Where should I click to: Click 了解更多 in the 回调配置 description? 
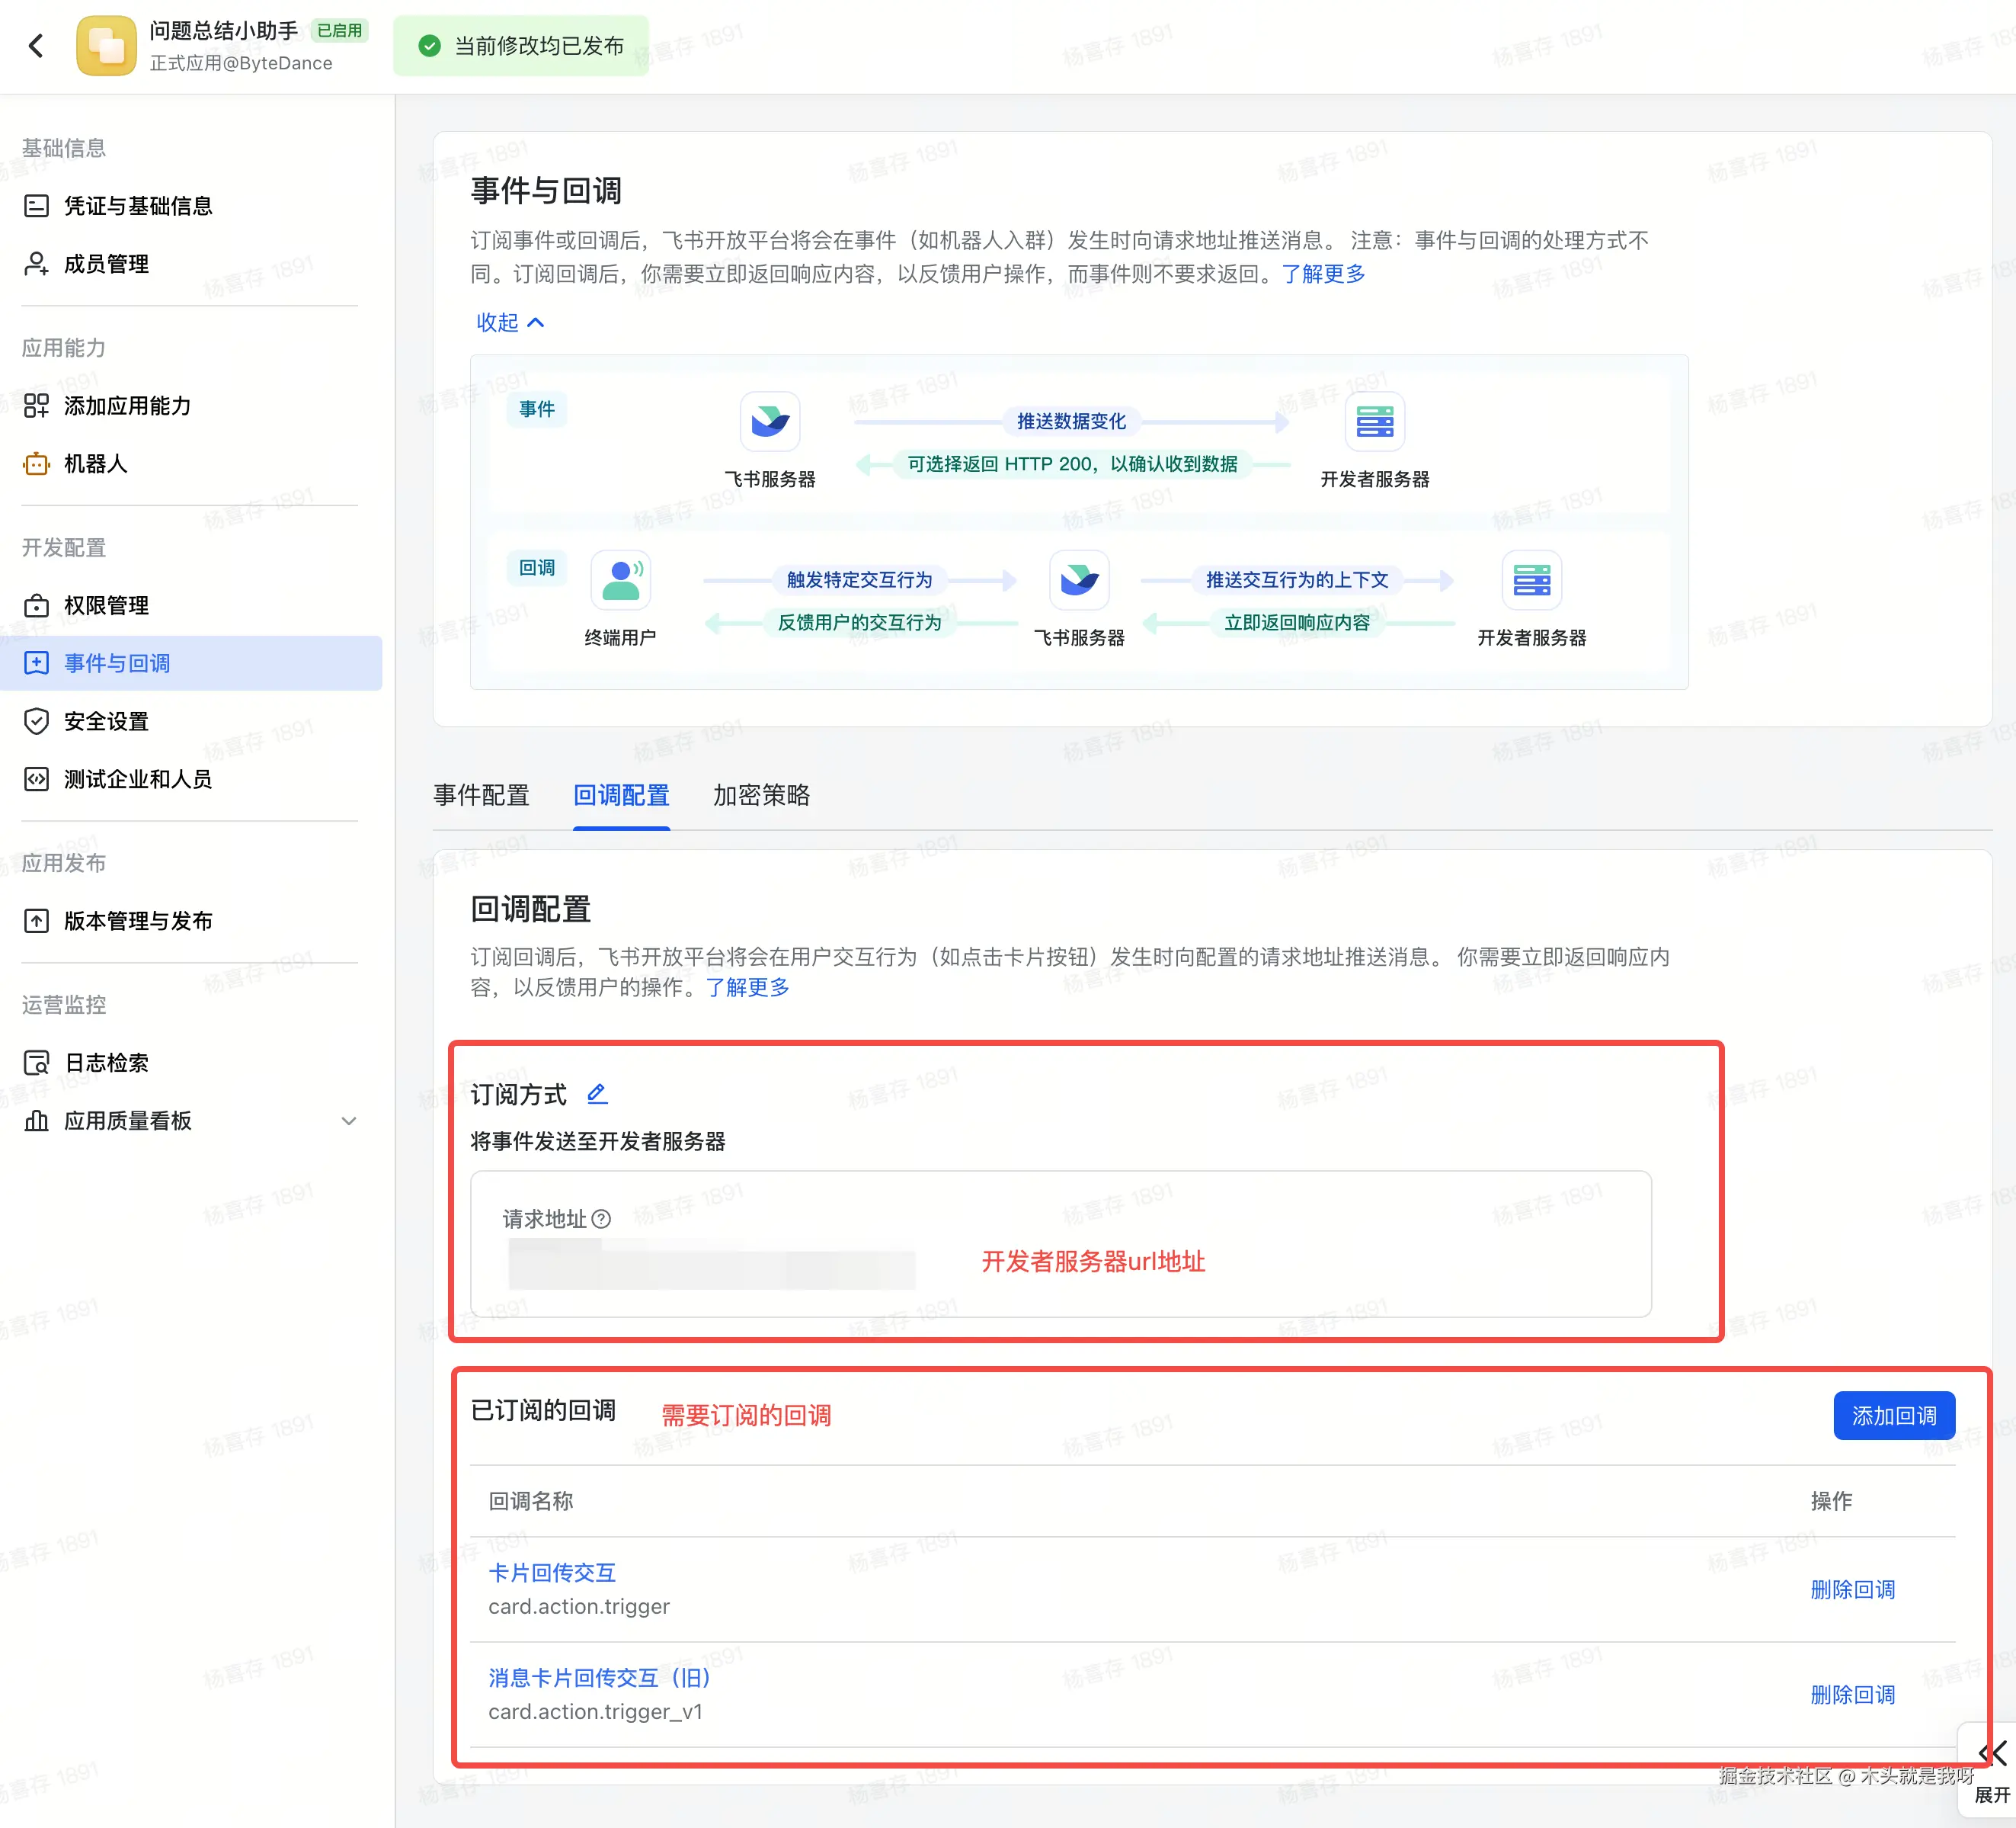coord(747,987)
